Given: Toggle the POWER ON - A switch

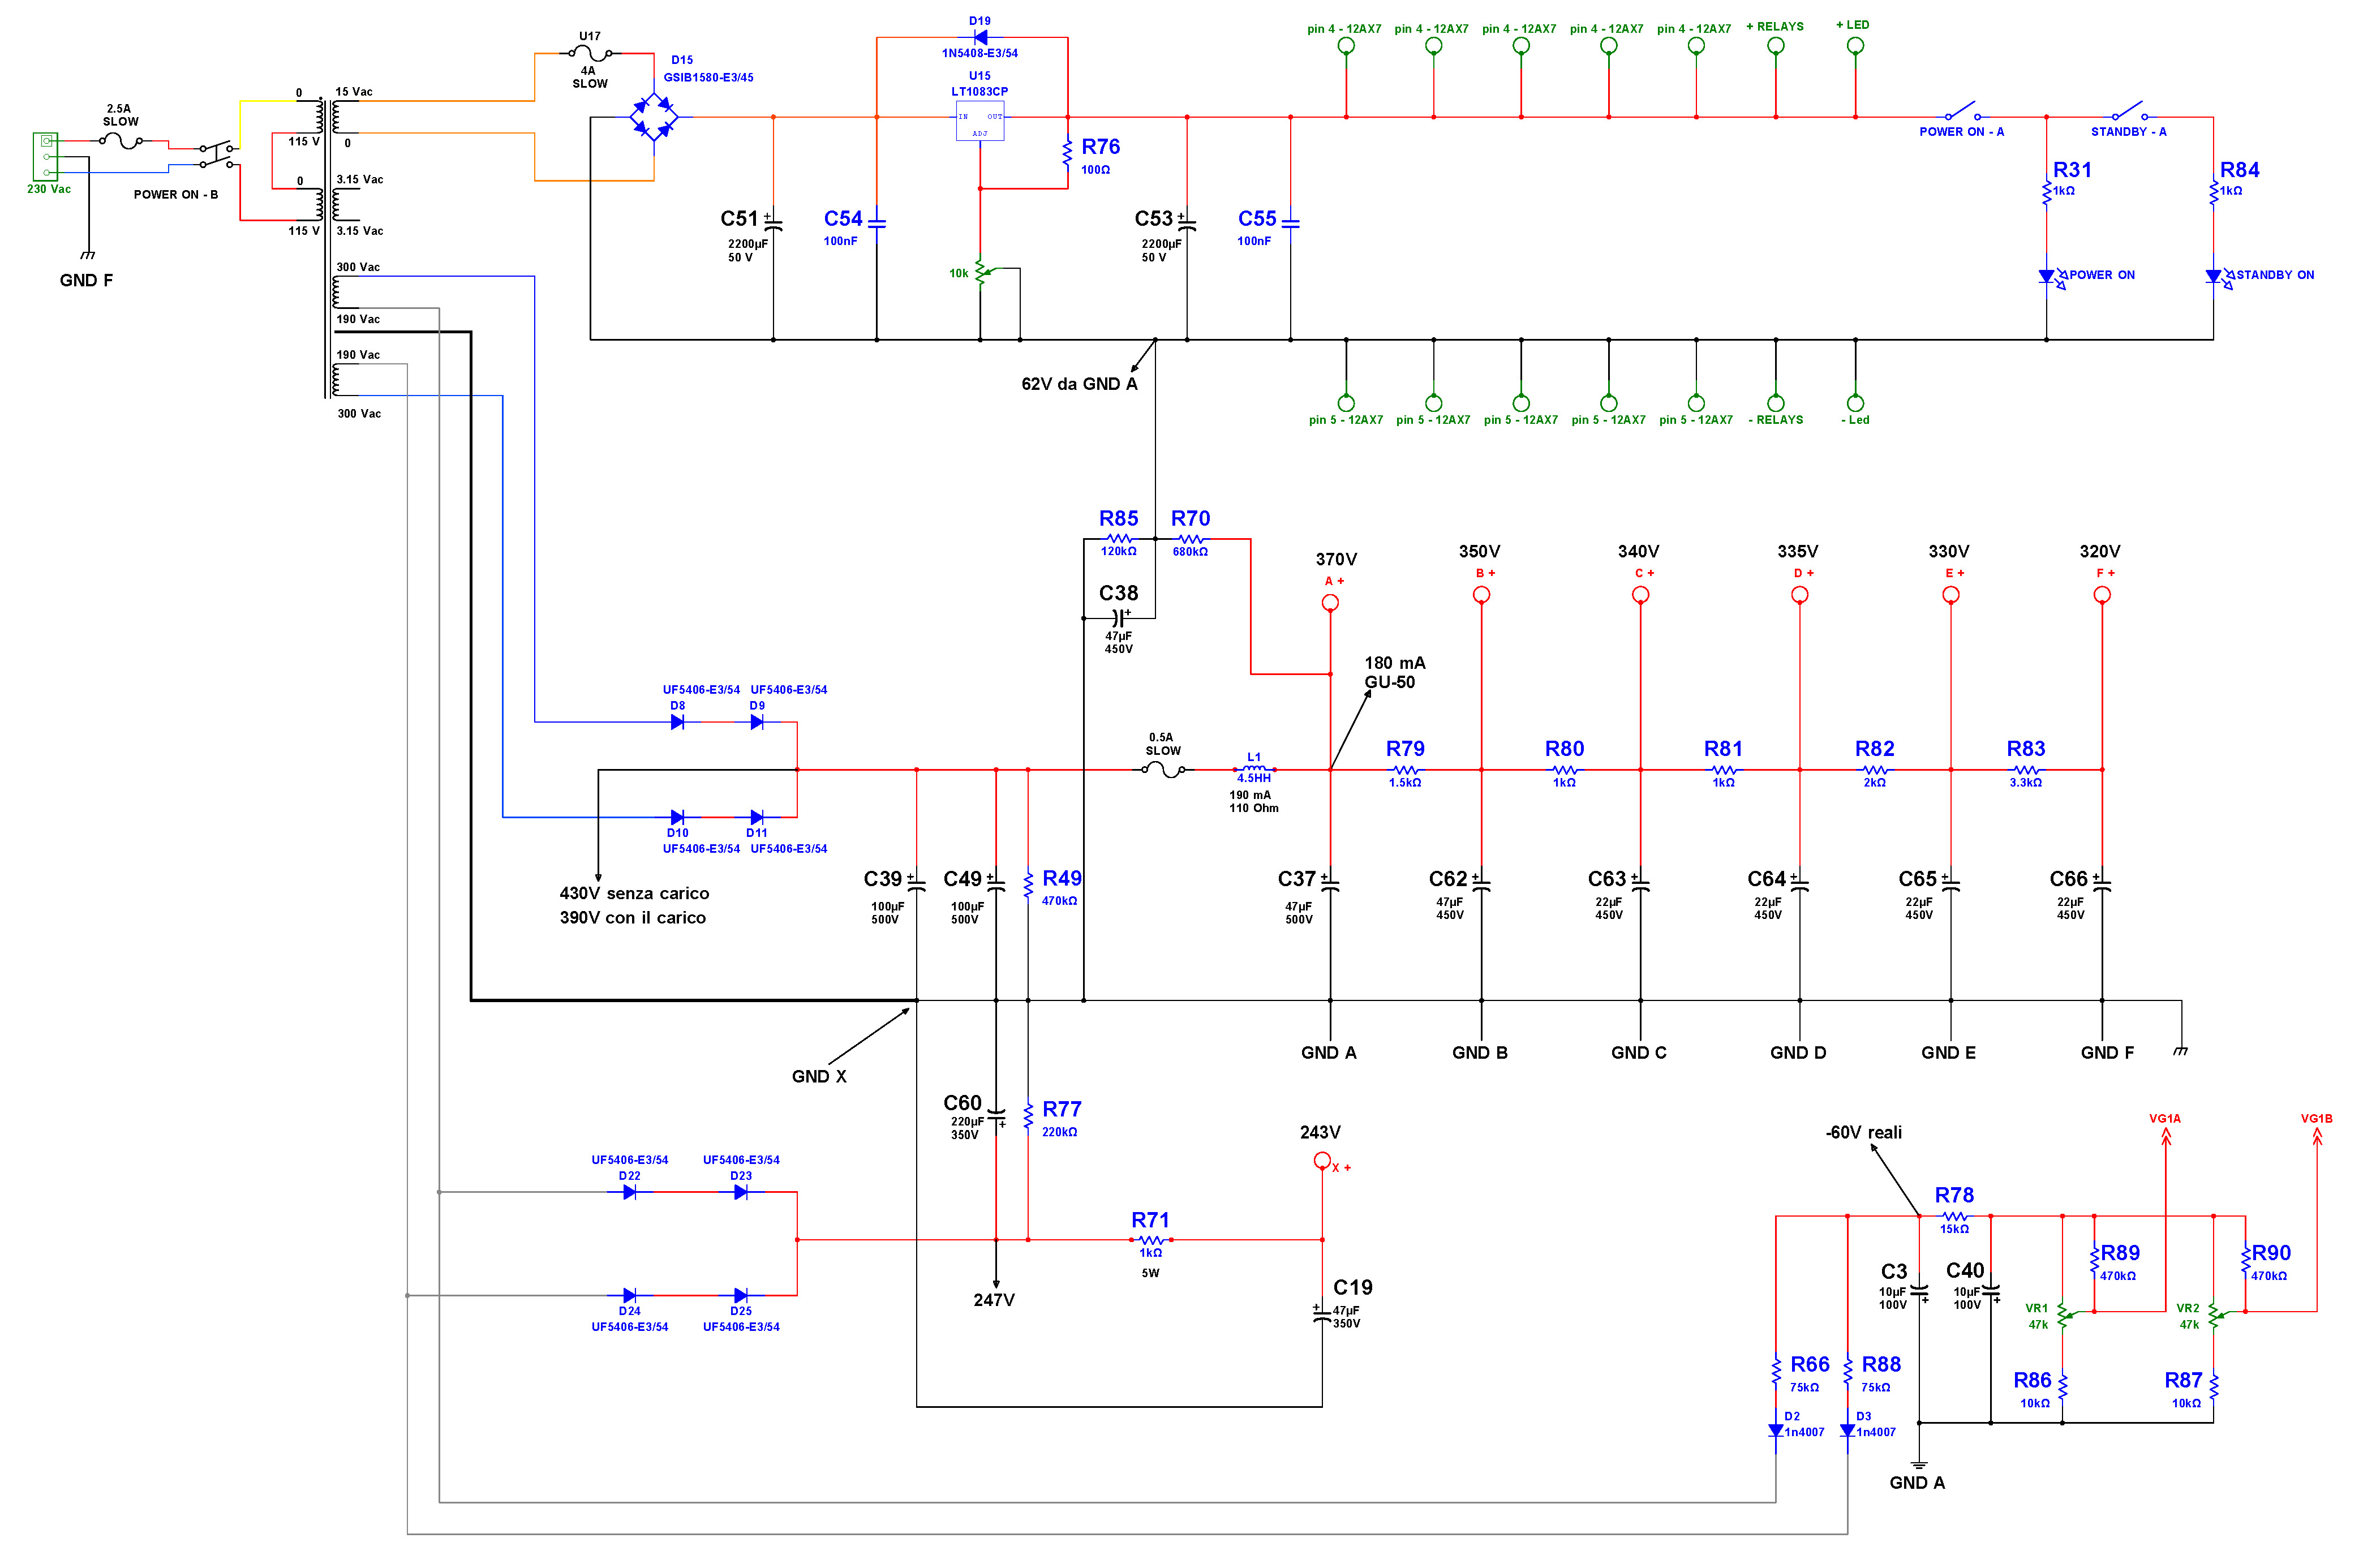Looking at the screenshot, I should (x=1962, y=111).
